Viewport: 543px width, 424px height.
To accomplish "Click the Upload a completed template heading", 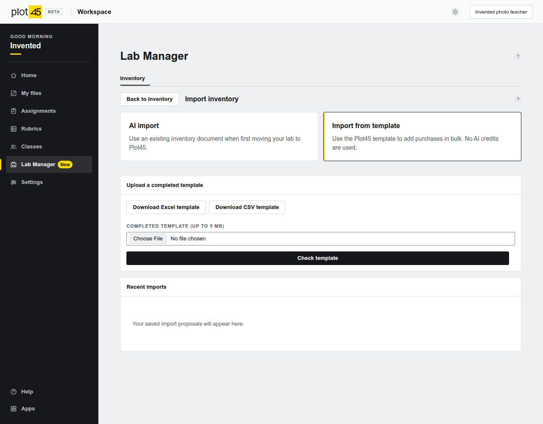I will point(165,185).
